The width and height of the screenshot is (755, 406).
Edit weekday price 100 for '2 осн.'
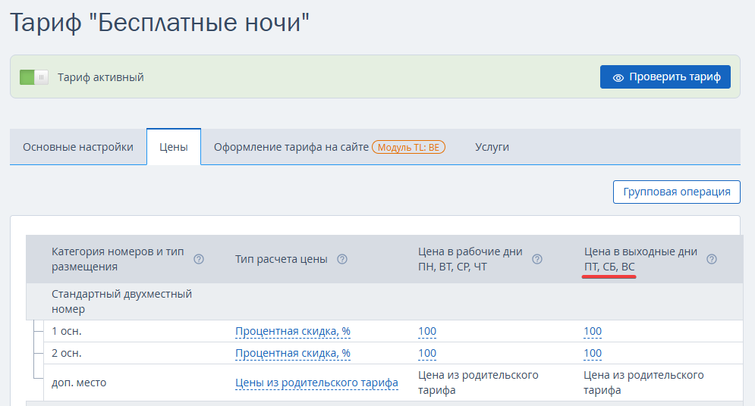427,353
